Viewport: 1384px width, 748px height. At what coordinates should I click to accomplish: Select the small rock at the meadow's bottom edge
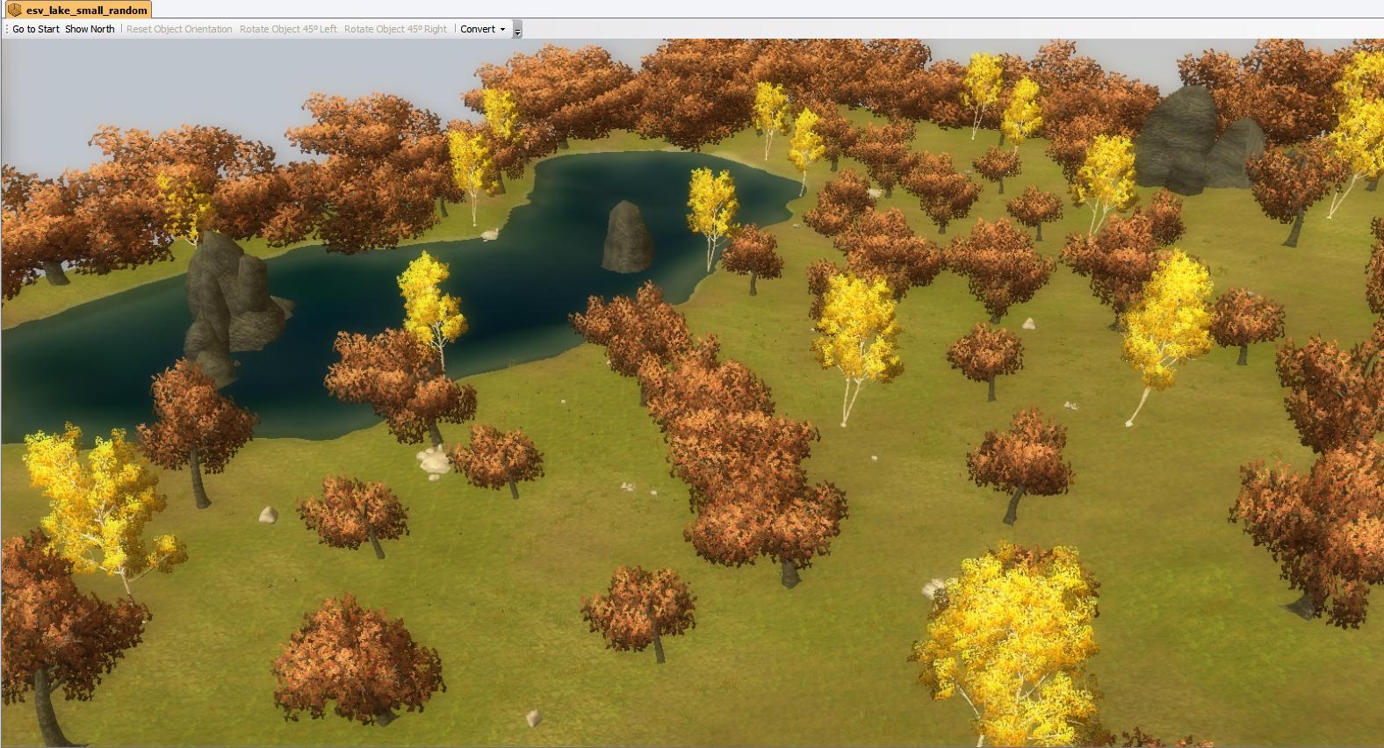tap(533, 718)
